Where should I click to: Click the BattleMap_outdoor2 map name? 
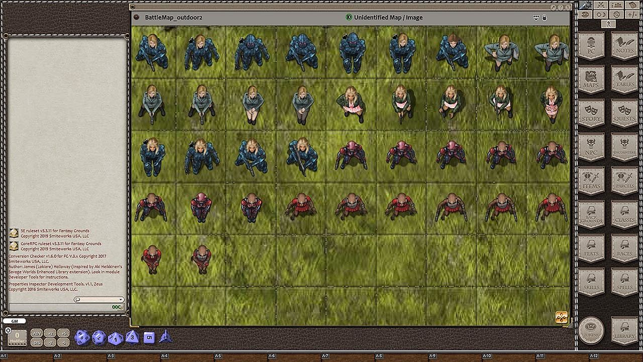pyautogui.click(x=174, y=18)
